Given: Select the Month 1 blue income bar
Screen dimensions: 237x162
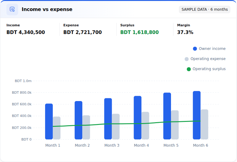Looking at the screenshot, I should pos(49,122).
